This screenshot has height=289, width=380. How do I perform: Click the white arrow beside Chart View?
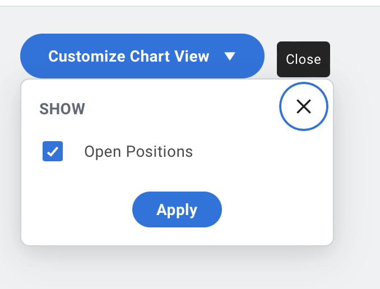230,56
